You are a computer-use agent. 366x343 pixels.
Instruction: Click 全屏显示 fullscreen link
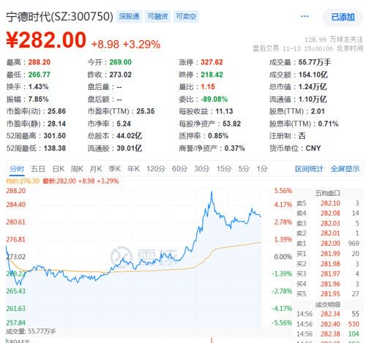[x=345, y=169]
